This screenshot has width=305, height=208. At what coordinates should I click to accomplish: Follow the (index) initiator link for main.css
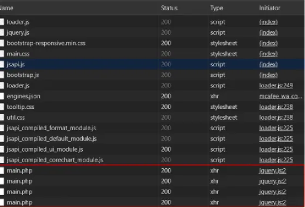(x=268, y=54)
